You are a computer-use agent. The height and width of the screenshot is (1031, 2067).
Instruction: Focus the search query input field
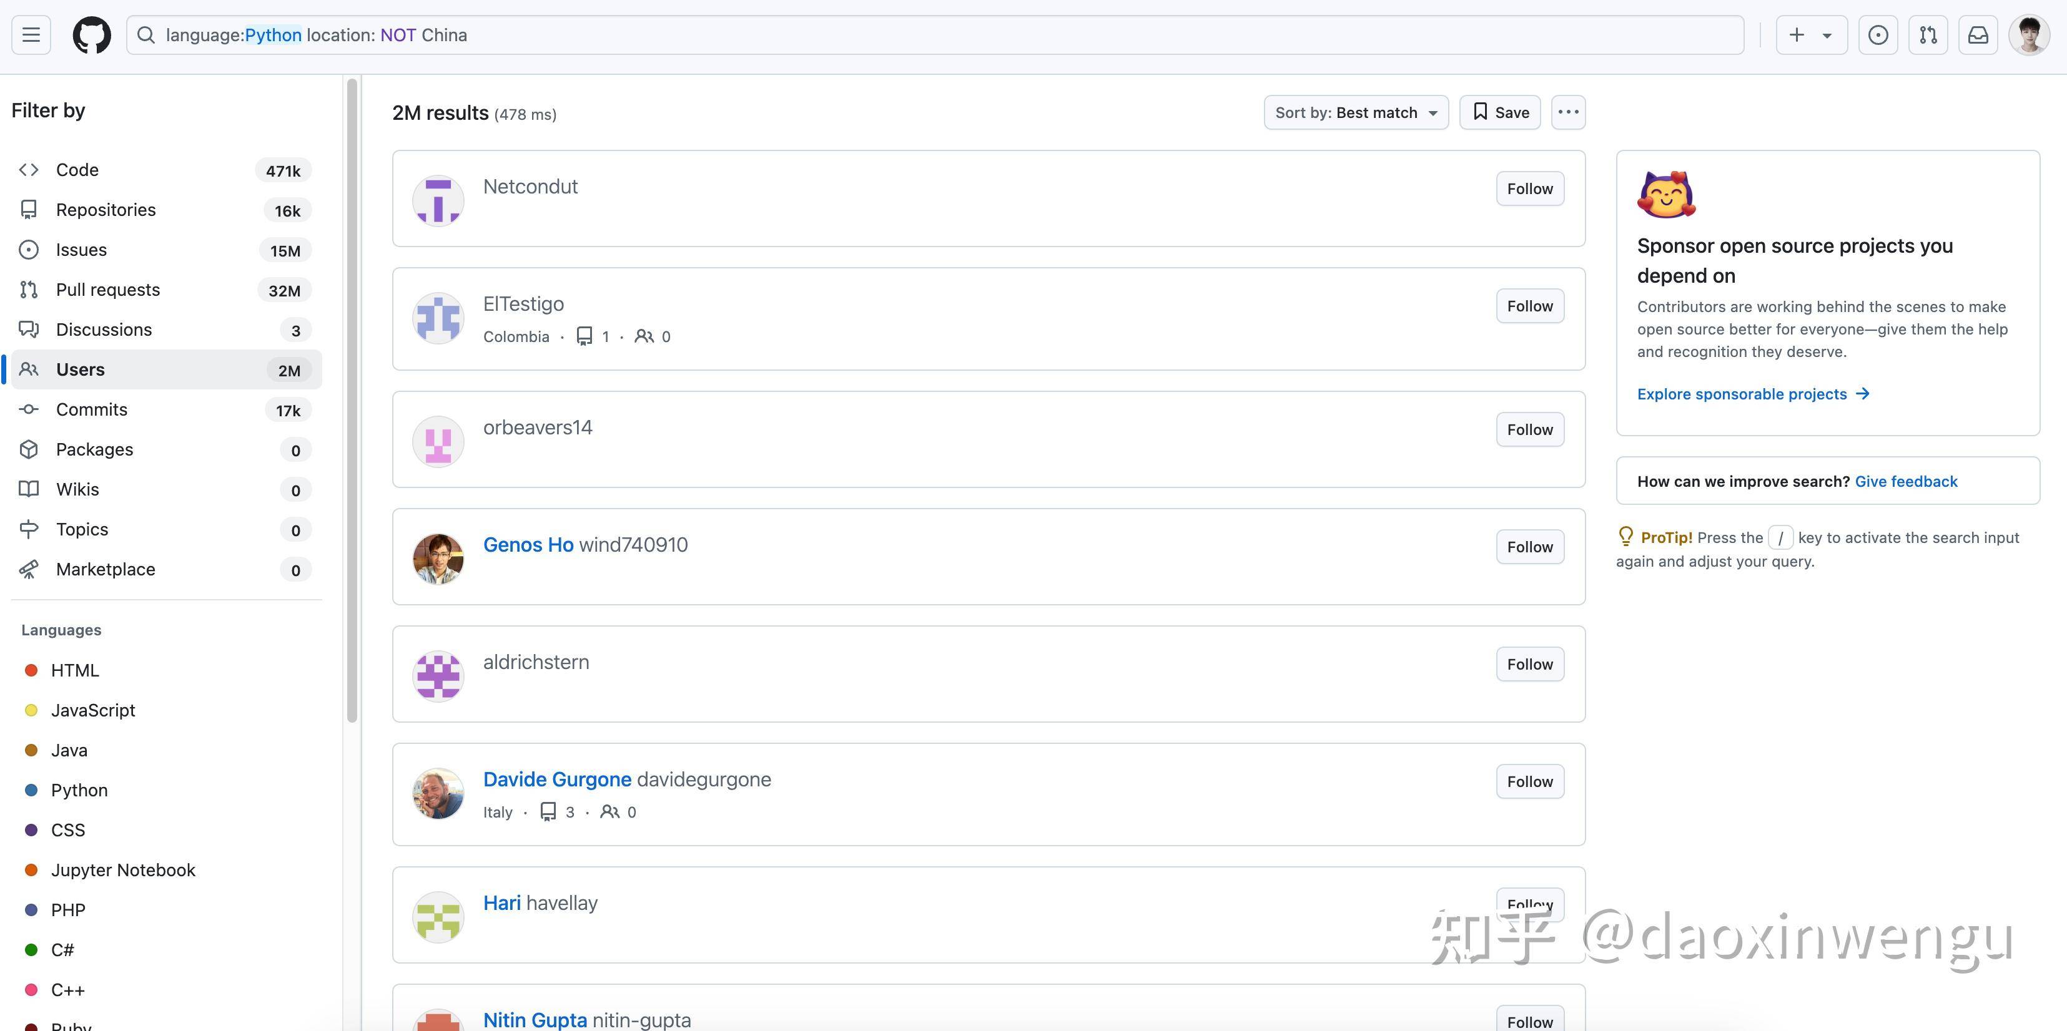[x=935, y=36]
